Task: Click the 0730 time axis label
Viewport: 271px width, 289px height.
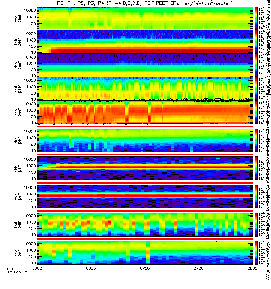Action: 198,268
